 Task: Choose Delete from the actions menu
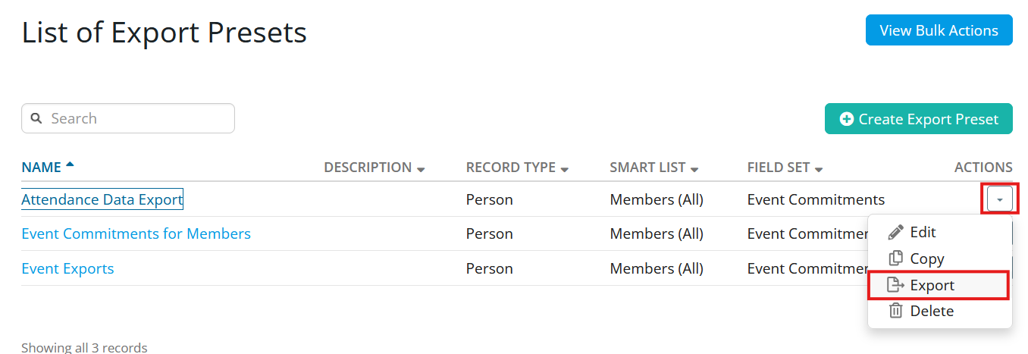point(939,311)
